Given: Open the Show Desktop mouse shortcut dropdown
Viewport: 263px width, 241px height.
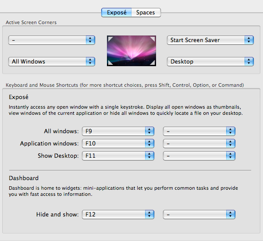Looking at the screenshot, I should pos(199,156).
